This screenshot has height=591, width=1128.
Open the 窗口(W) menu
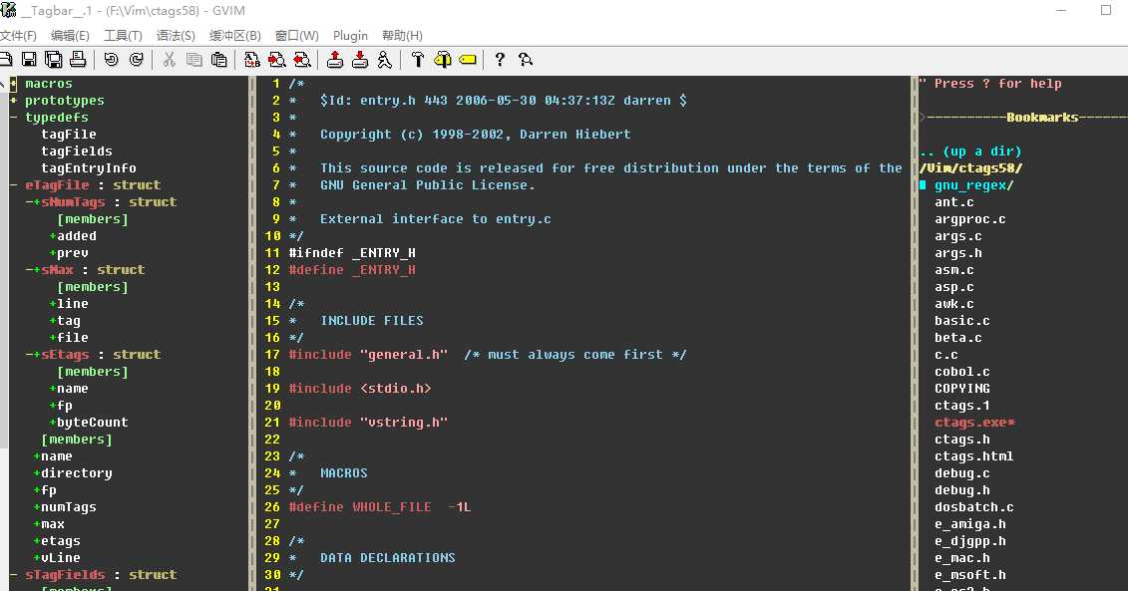[x=297, y=35]
